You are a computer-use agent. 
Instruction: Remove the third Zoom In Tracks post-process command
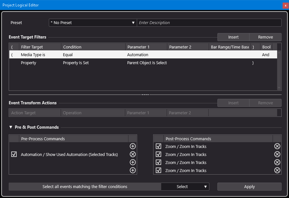[x=277, y=162]
